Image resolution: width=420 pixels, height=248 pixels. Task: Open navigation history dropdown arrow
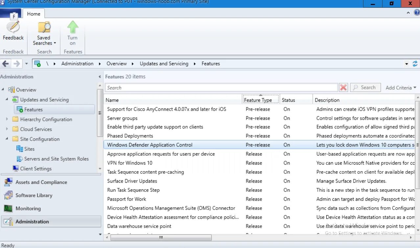pyautogui.click(x=26, y=64)
